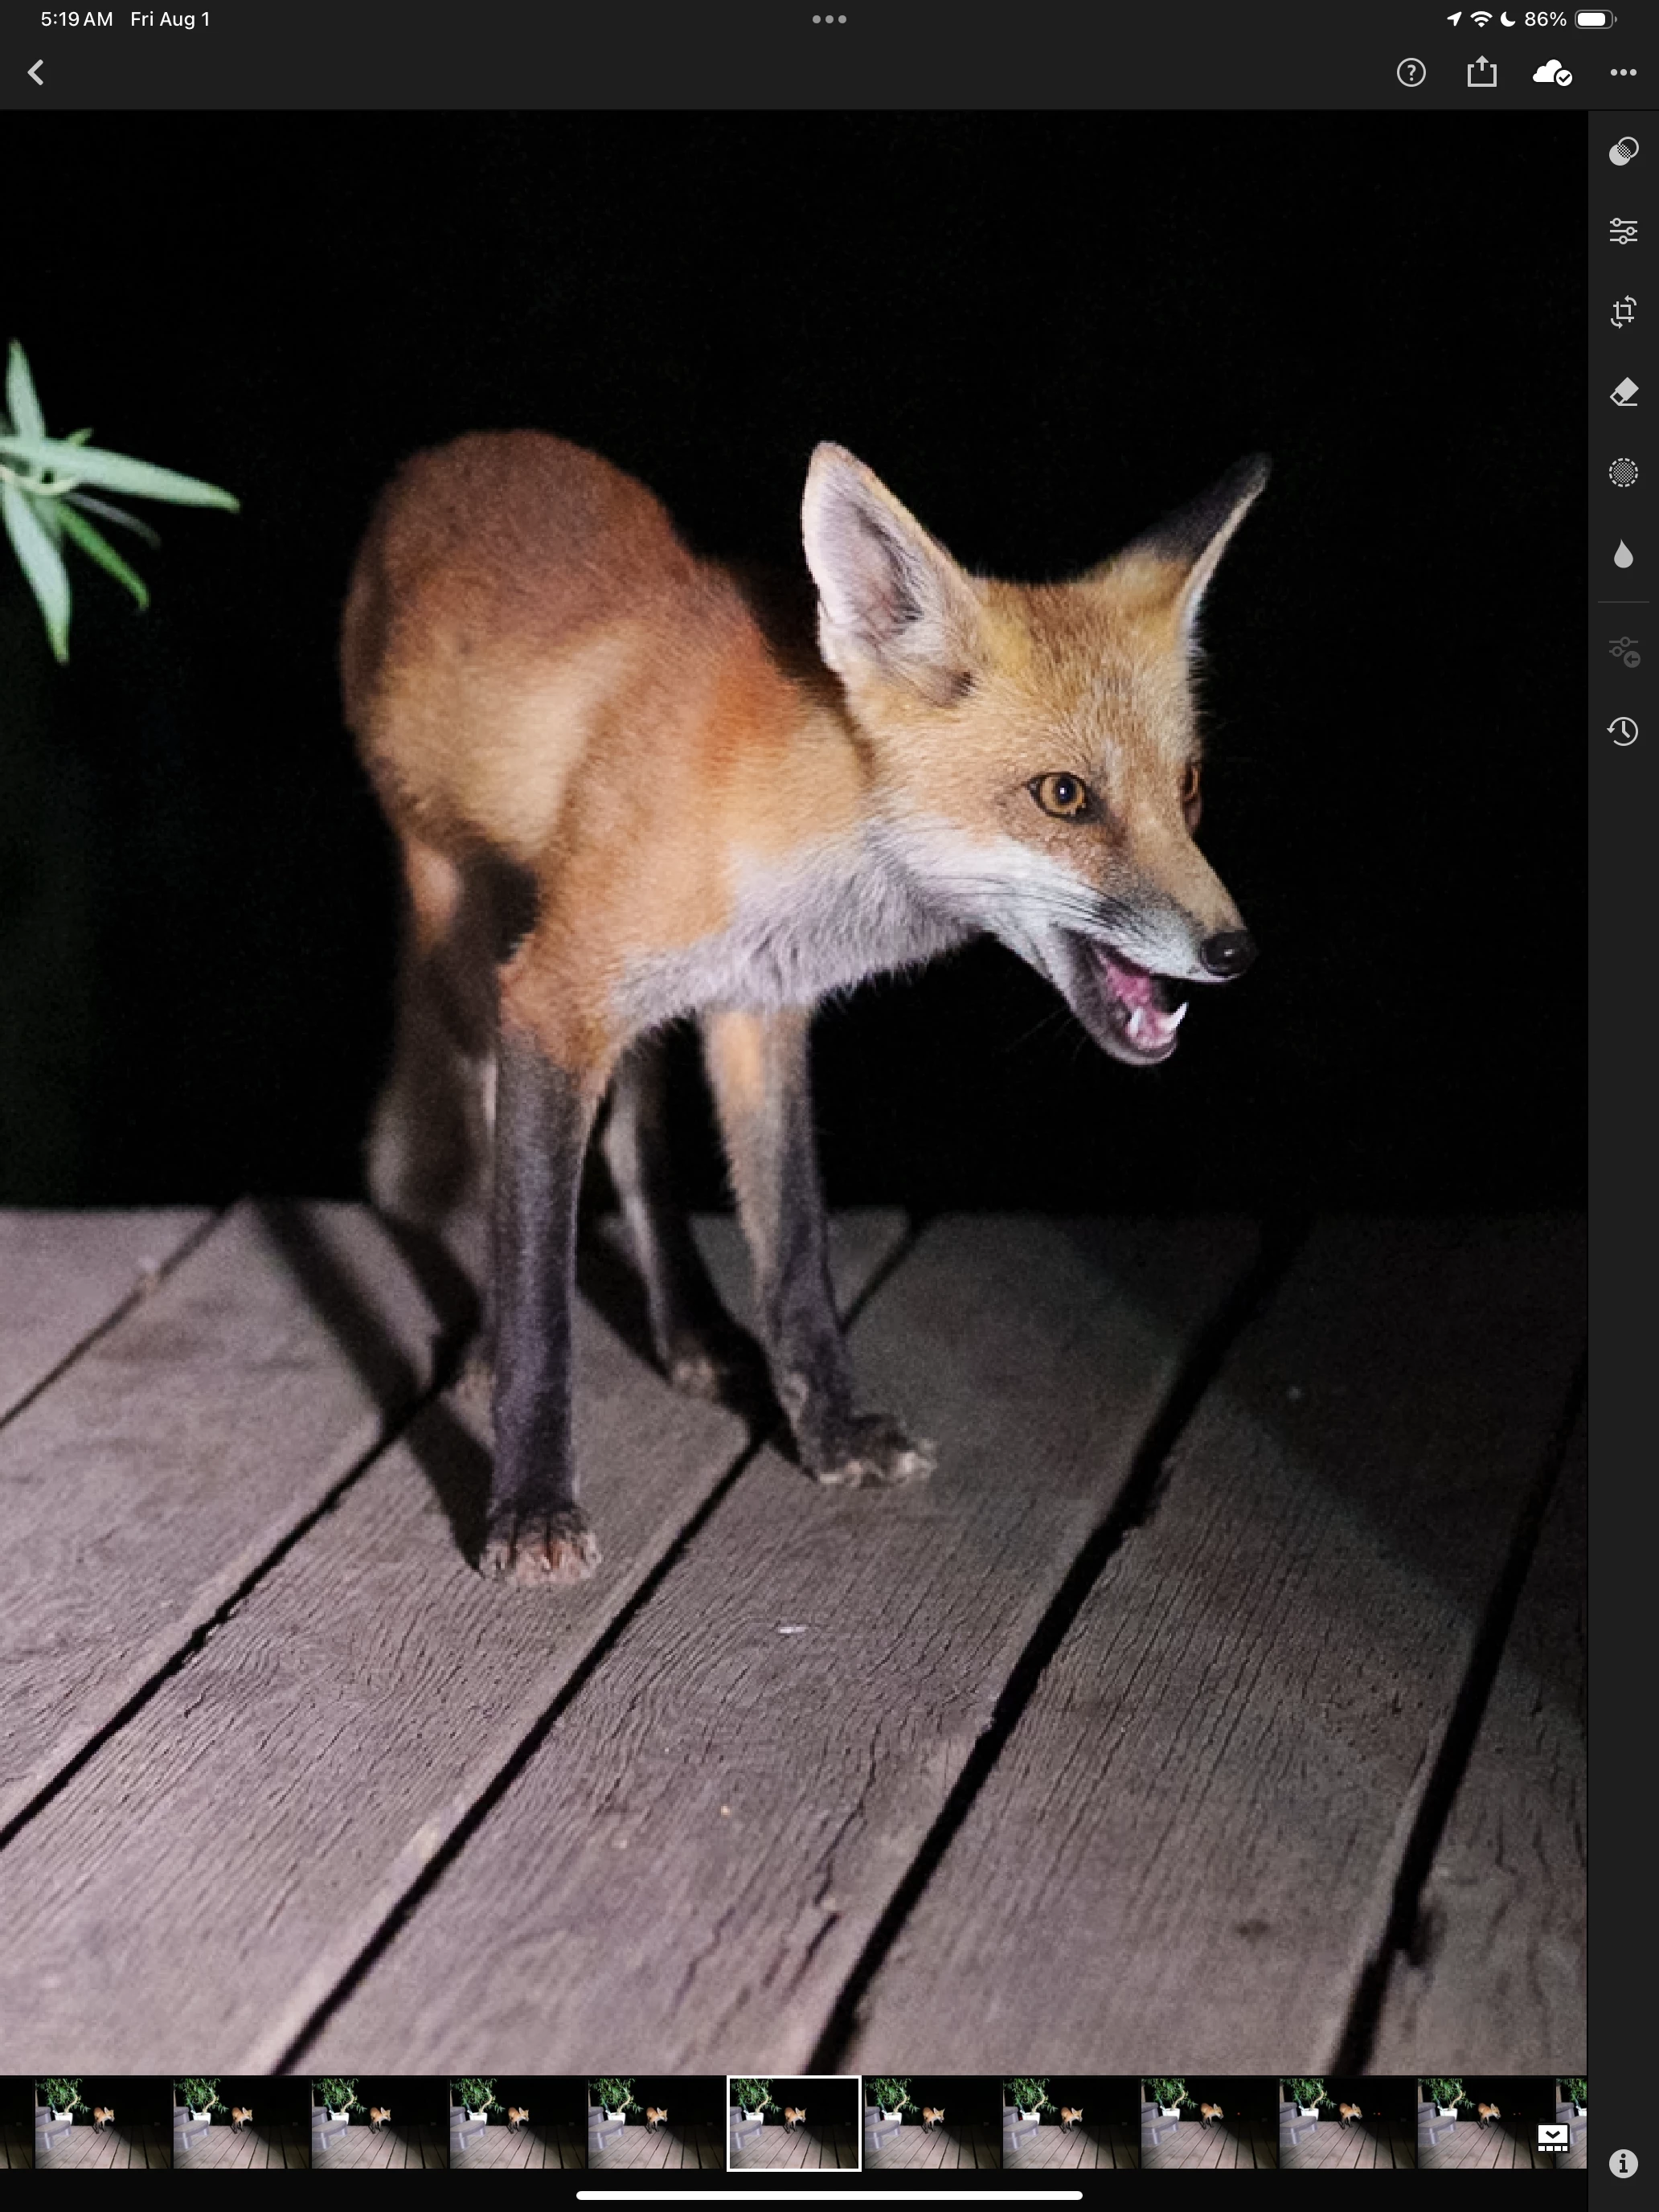Select the Crop and rotate tool
Screen dimensions: 1659x2212
tap(1623, 312)
